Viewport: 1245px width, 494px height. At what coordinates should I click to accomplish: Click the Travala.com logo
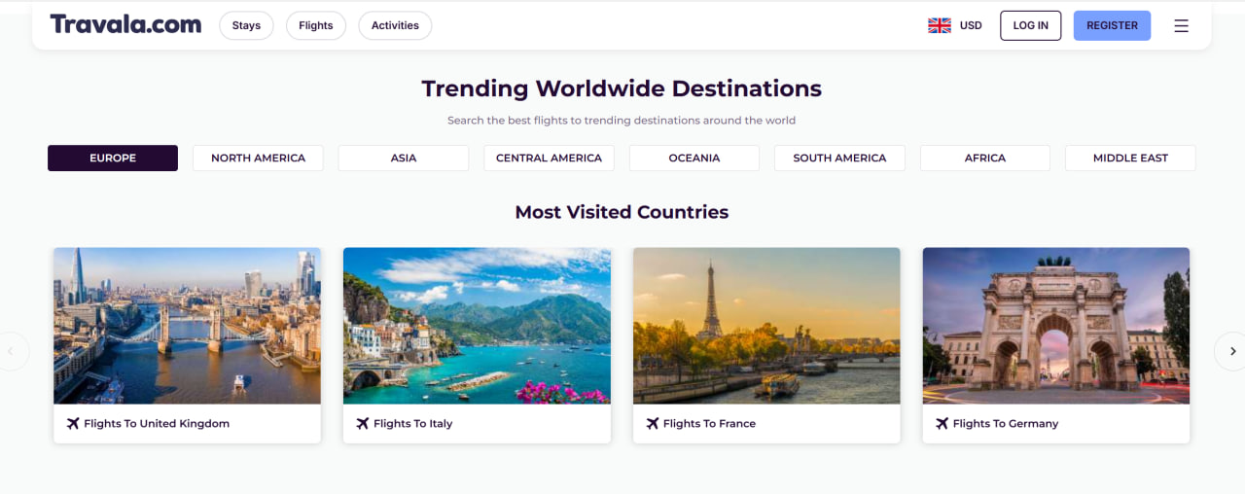pyautogui.click(x=125, y=25)
